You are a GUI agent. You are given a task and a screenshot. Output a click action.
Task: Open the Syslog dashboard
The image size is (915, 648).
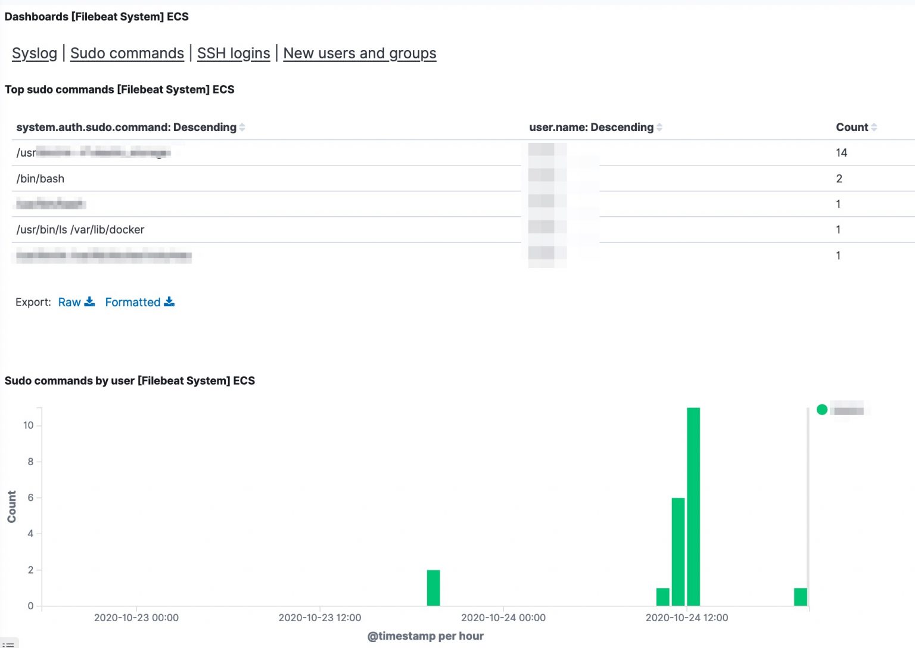[x=34, y=53]
